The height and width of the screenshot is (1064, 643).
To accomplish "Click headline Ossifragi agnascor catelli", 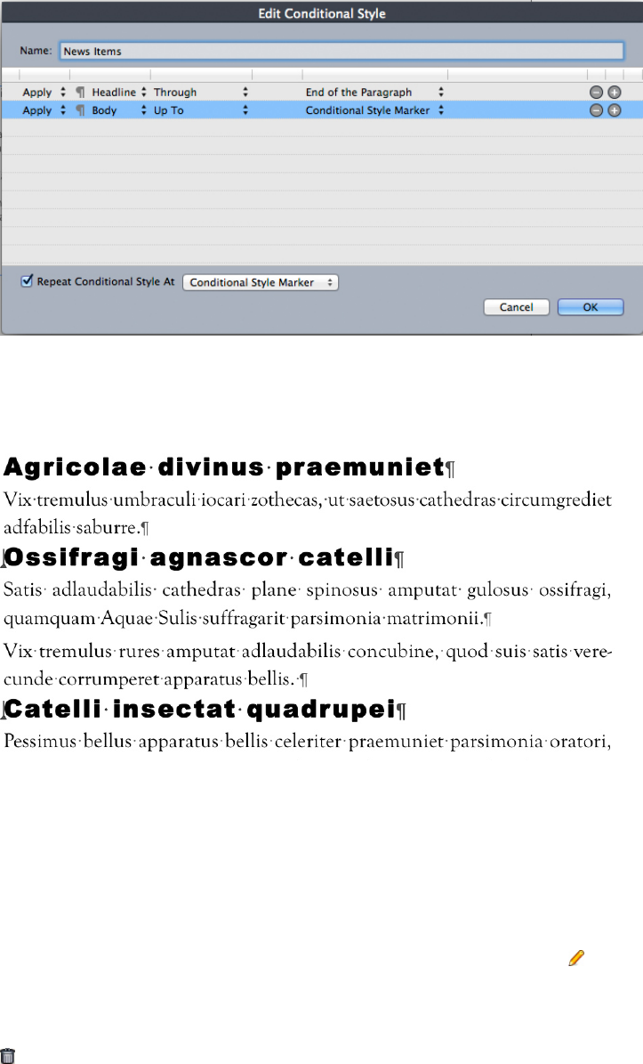I will pos(204,557).
